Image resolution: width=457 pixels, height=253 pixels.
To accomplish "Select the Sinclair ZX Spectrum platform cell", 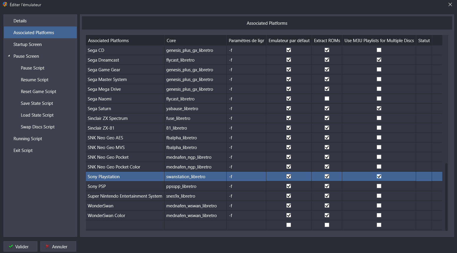I will point(125,118).
